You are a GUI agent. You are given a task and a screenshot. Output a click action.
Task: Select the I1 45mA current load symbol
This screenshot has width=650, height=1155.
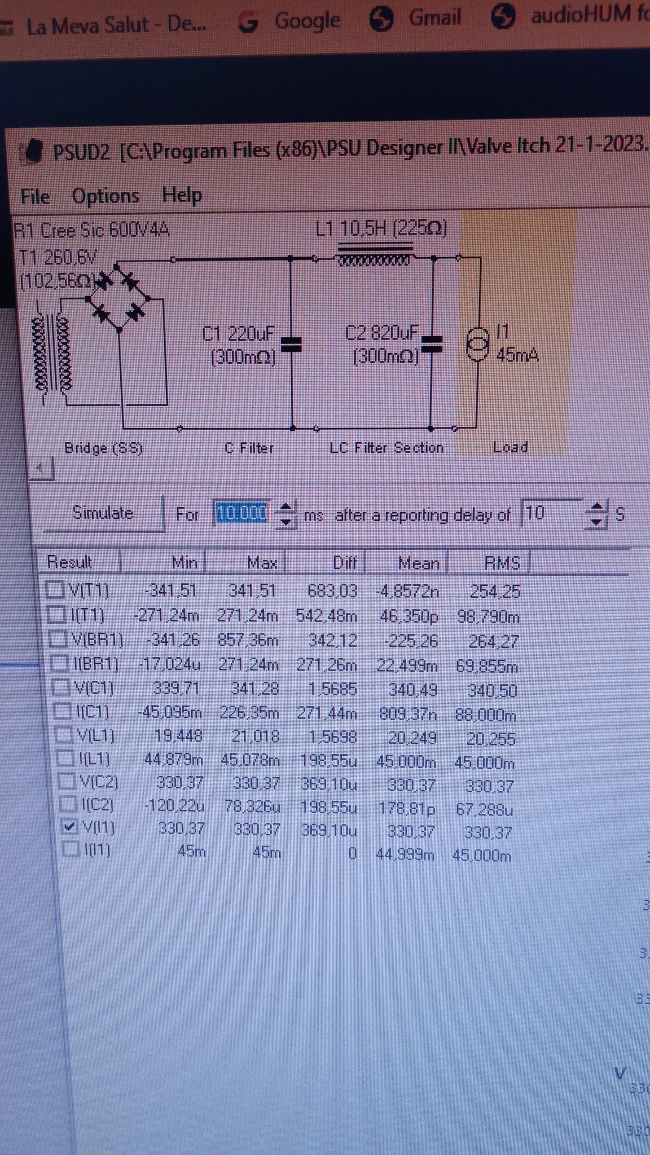477,343
